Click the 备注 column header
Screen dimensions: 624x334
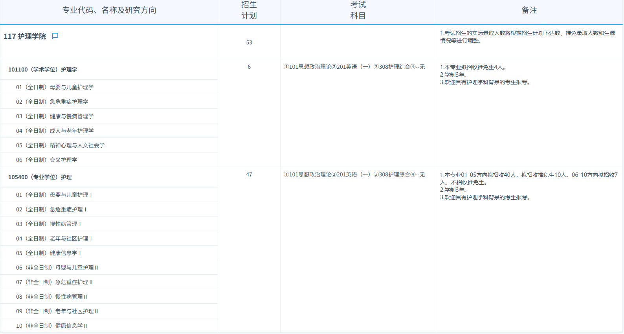(x=529, y=10)
